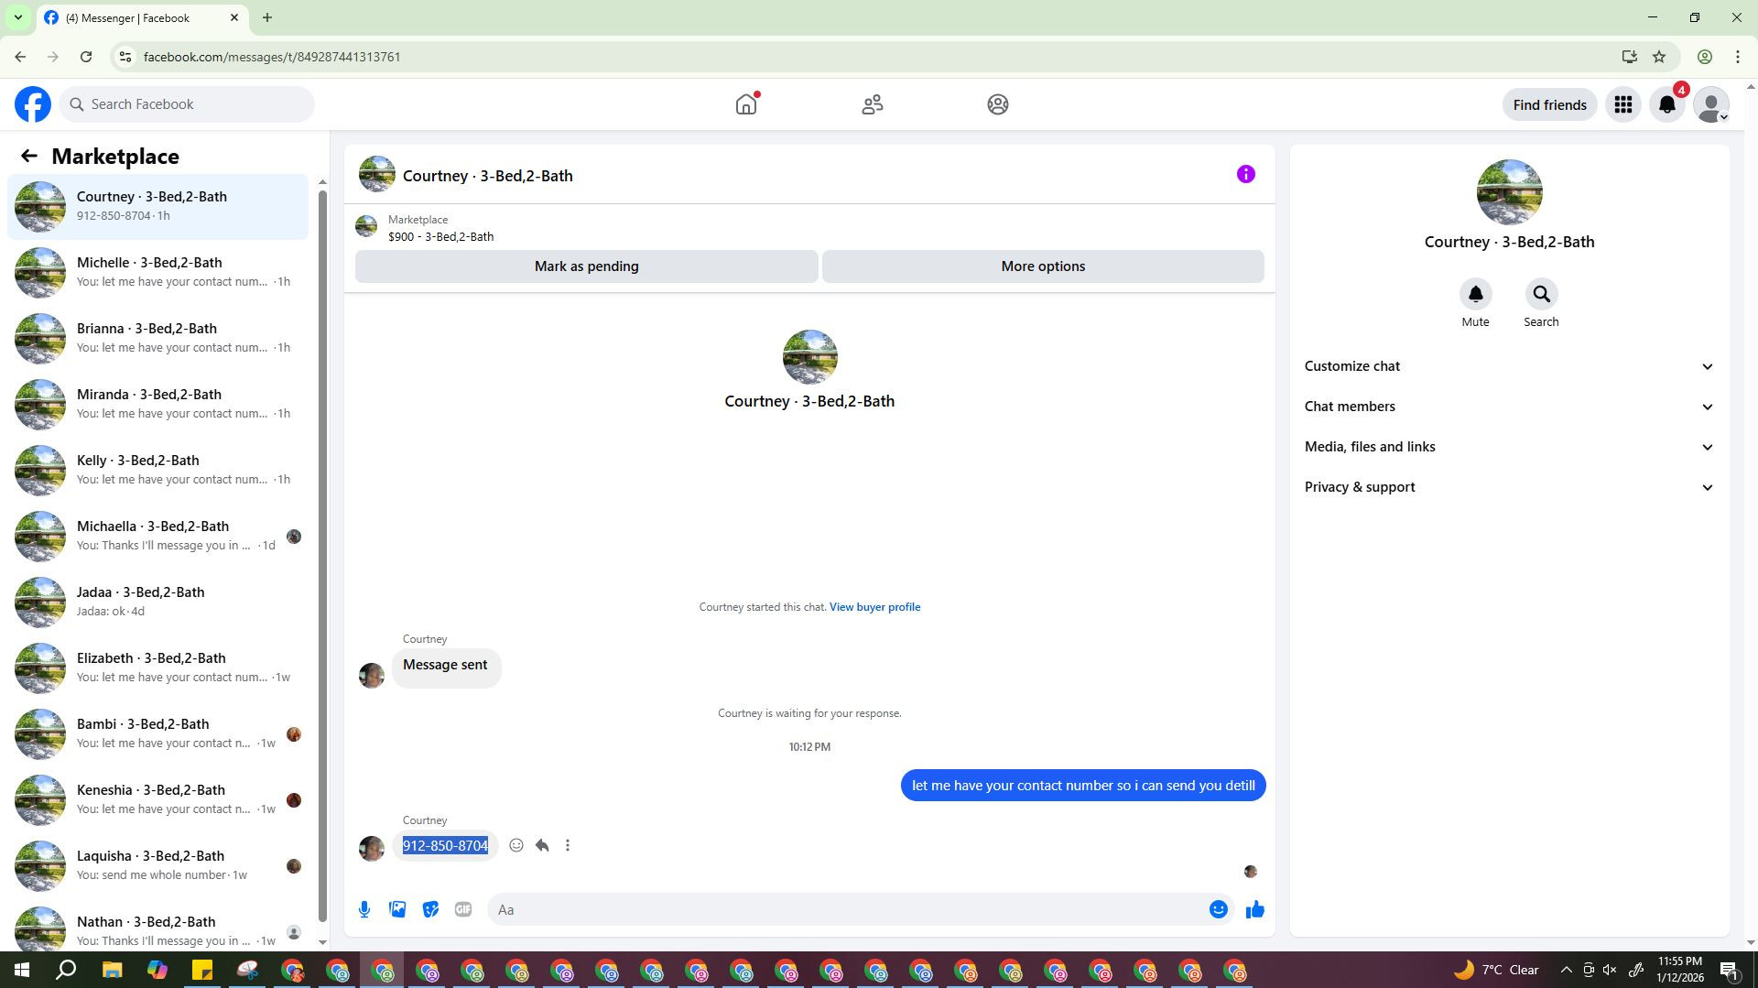React to the 912-850-8704 message
The width and height of the screenshot is (1758, 988).
click(x=516, y=845)
